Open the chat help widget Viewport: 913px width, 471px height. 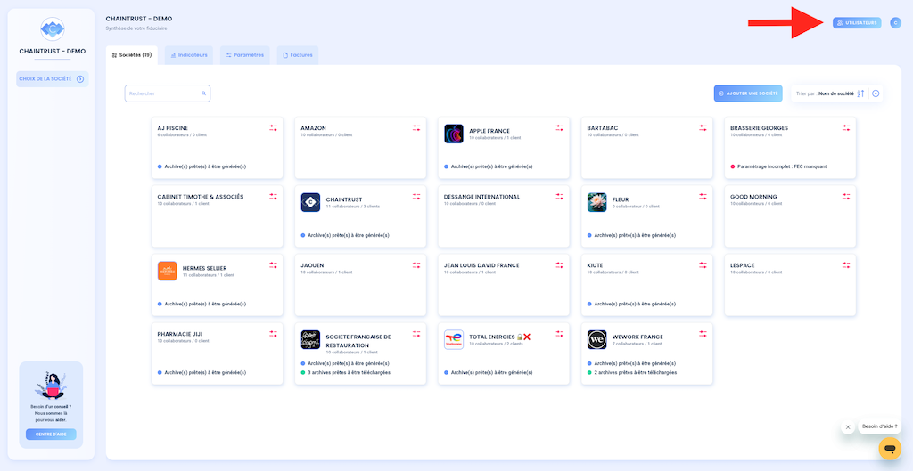coord(890,449)
